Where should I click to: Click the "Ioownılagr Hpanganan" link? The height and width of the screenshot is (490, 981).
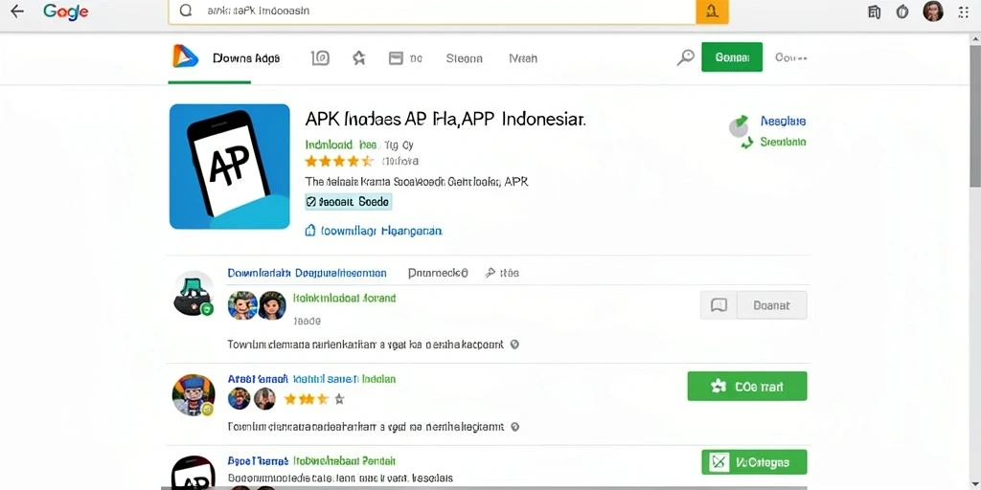(381, 231)
